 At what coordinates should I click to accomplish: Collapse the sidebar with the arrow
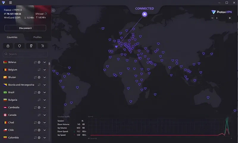pyautogui.click(x=53, y=10)
